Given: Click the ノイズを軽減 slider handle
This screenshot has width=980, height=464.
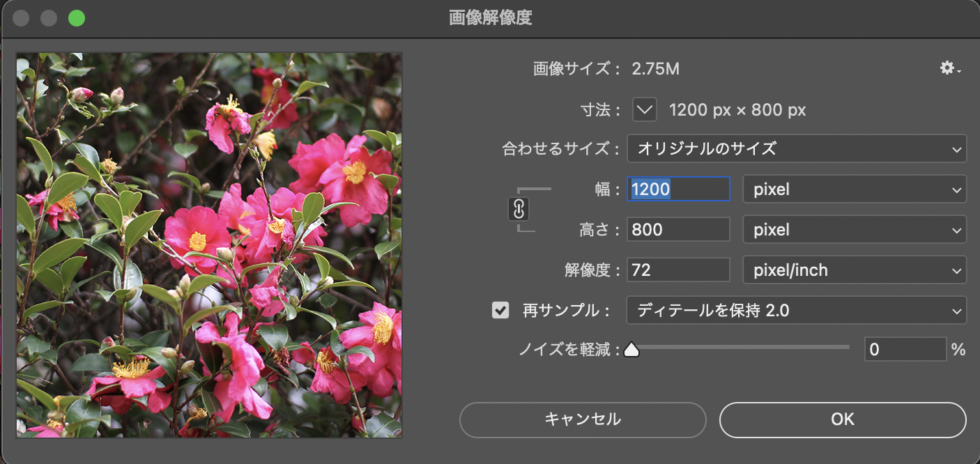Looking at the screenshot, I should [631, 349].
